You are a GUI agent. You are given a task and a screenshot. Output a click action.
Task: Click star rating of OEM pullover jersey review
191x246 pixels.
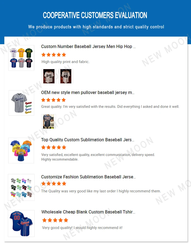coord(53,100)
